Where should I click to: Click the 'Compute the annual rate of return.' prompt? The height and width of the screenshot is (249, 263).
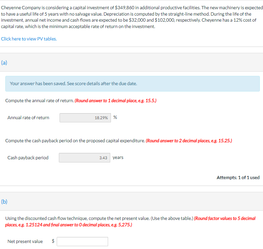click(40, 101)
